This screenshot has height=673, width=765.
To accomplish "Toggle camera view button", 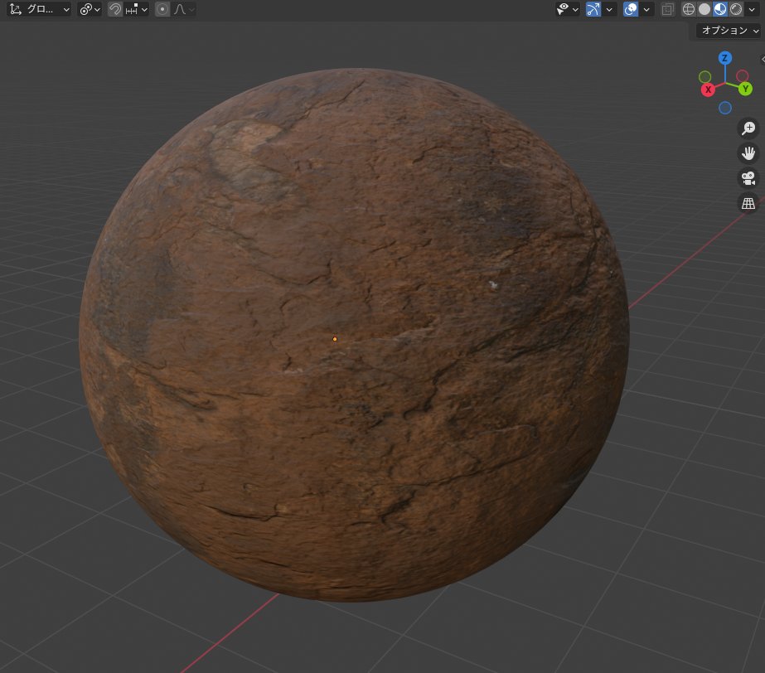I will [x=748, y=178].
